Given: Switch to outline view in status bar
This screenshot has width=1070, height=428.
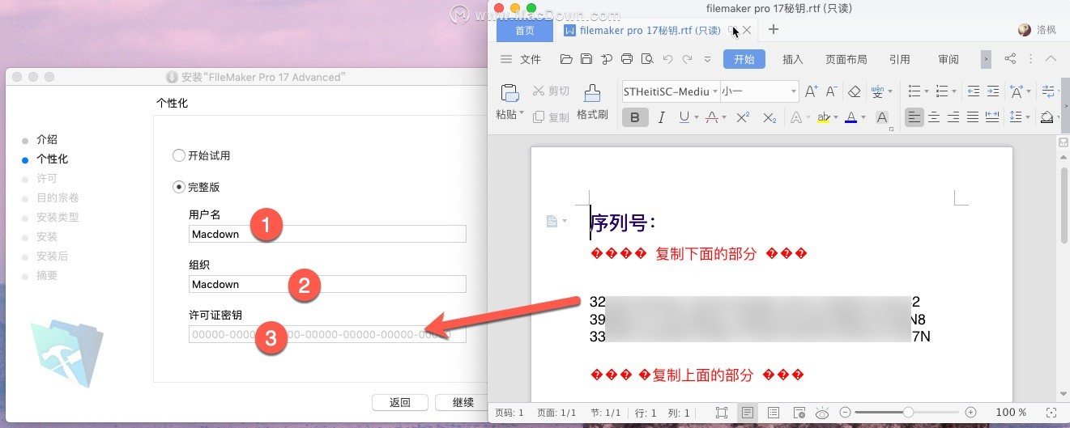Looking at the screenshot, I should [x=774, y=413].
